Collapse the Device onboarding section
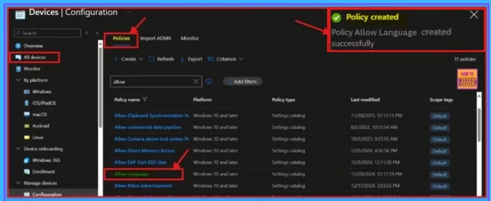Viewport: 491px width, 201px height. point(18,149)
